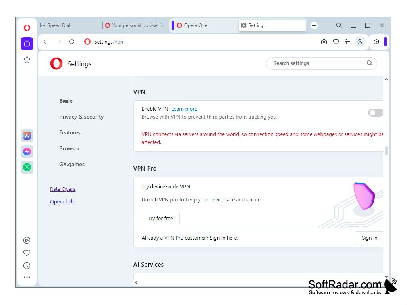Click 'Try device-wide VPN' text
This screenshot has width=407, height=305.
coord(166,187)
